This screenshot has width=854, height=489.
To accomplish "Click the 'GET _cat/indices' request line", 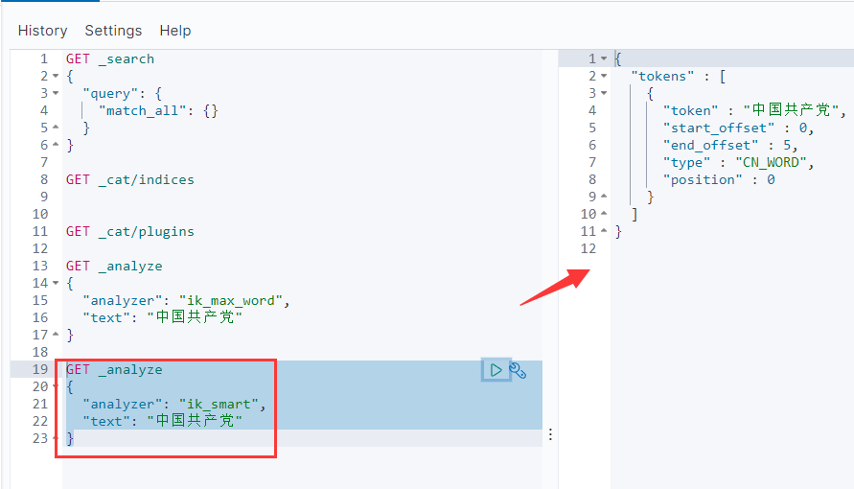I will [129, 179].
